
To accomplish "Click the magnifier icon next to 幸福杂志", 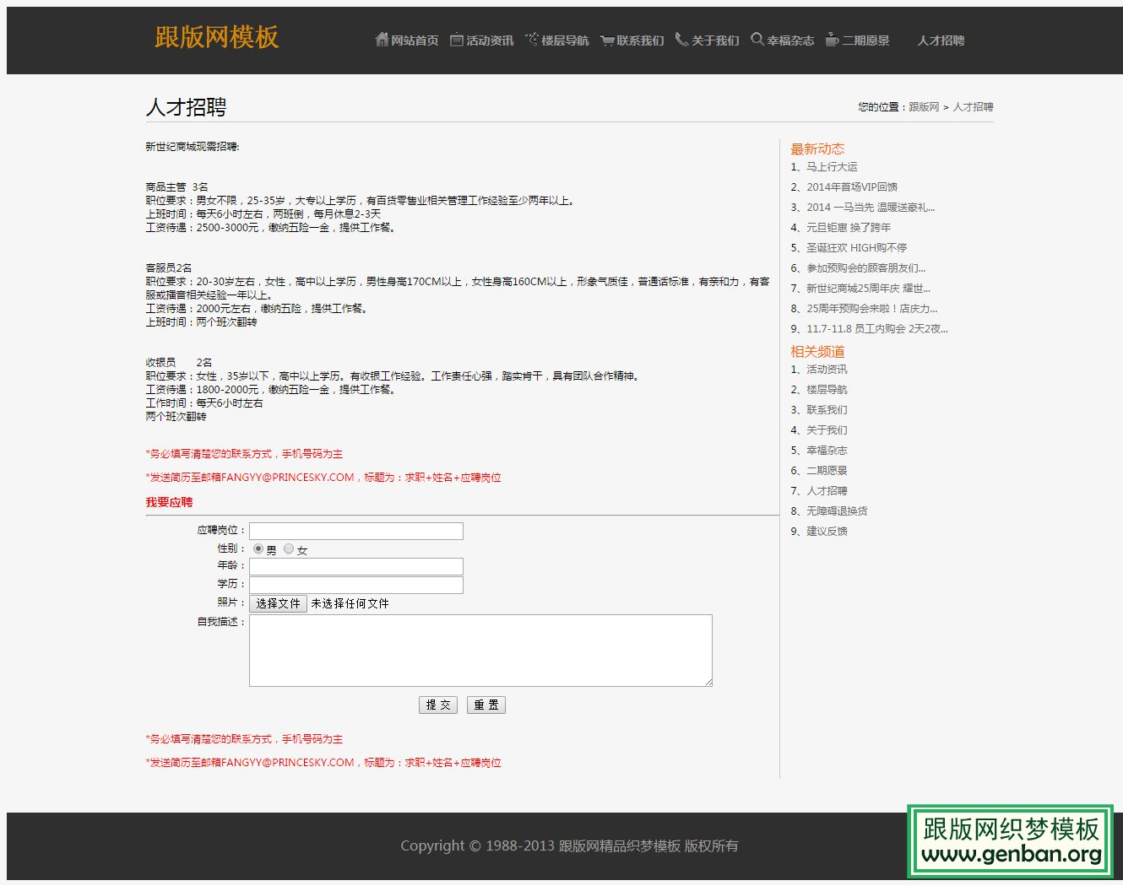I will pyautogui.click(x=757, y=40).
